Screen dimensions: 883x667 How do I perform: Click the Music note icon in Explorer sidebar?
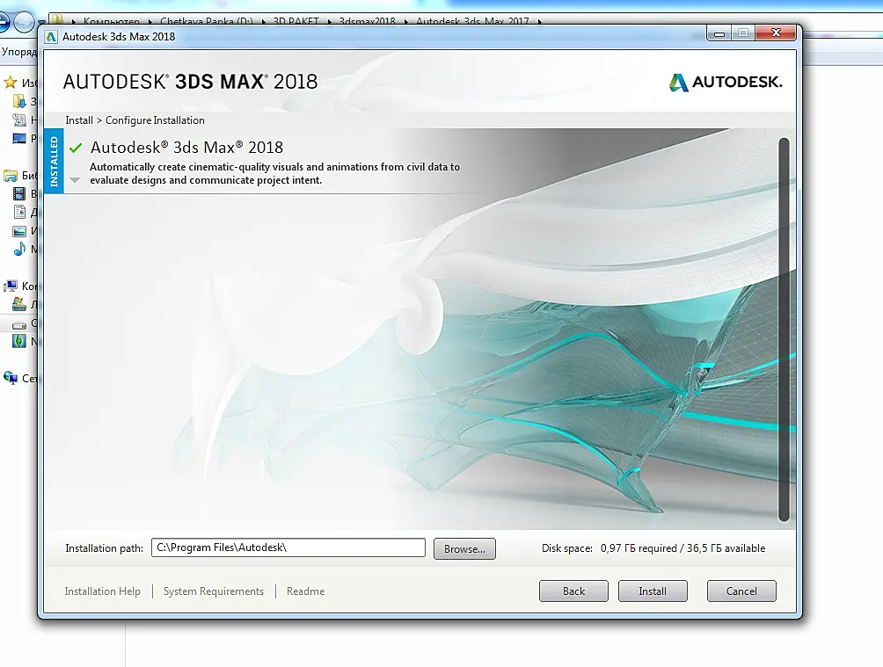tap(19, 249)
